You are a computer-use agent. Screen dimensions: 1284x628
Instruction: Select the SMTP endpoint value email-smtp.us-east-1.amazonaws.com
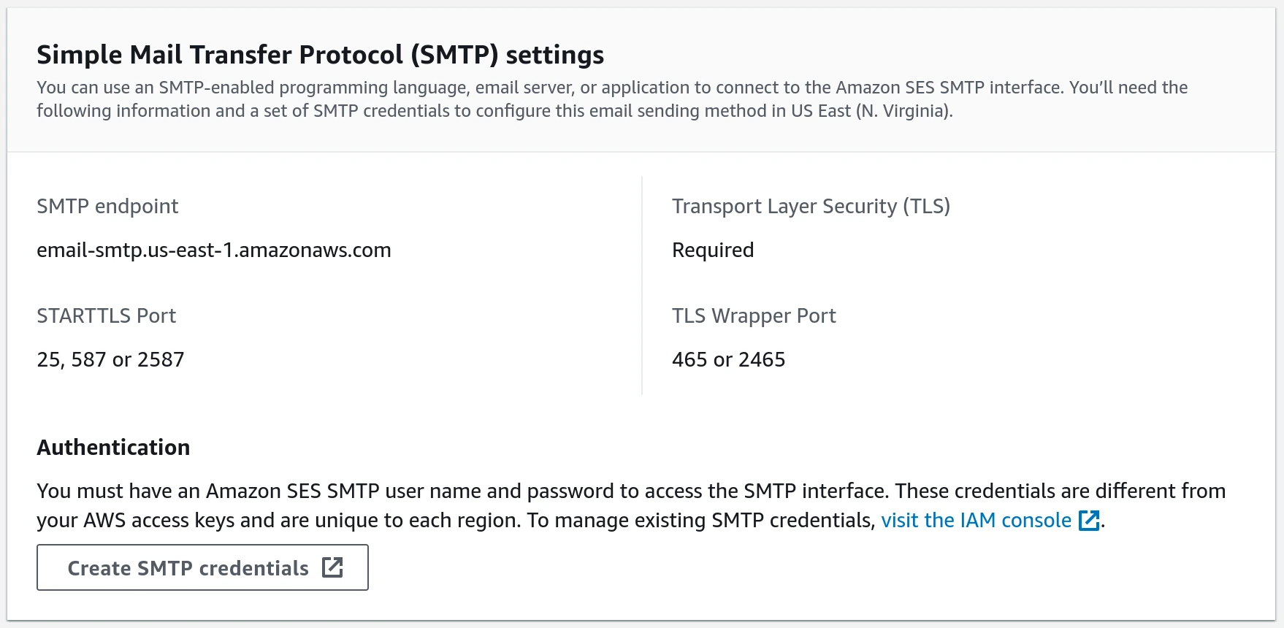pos(214,250)
